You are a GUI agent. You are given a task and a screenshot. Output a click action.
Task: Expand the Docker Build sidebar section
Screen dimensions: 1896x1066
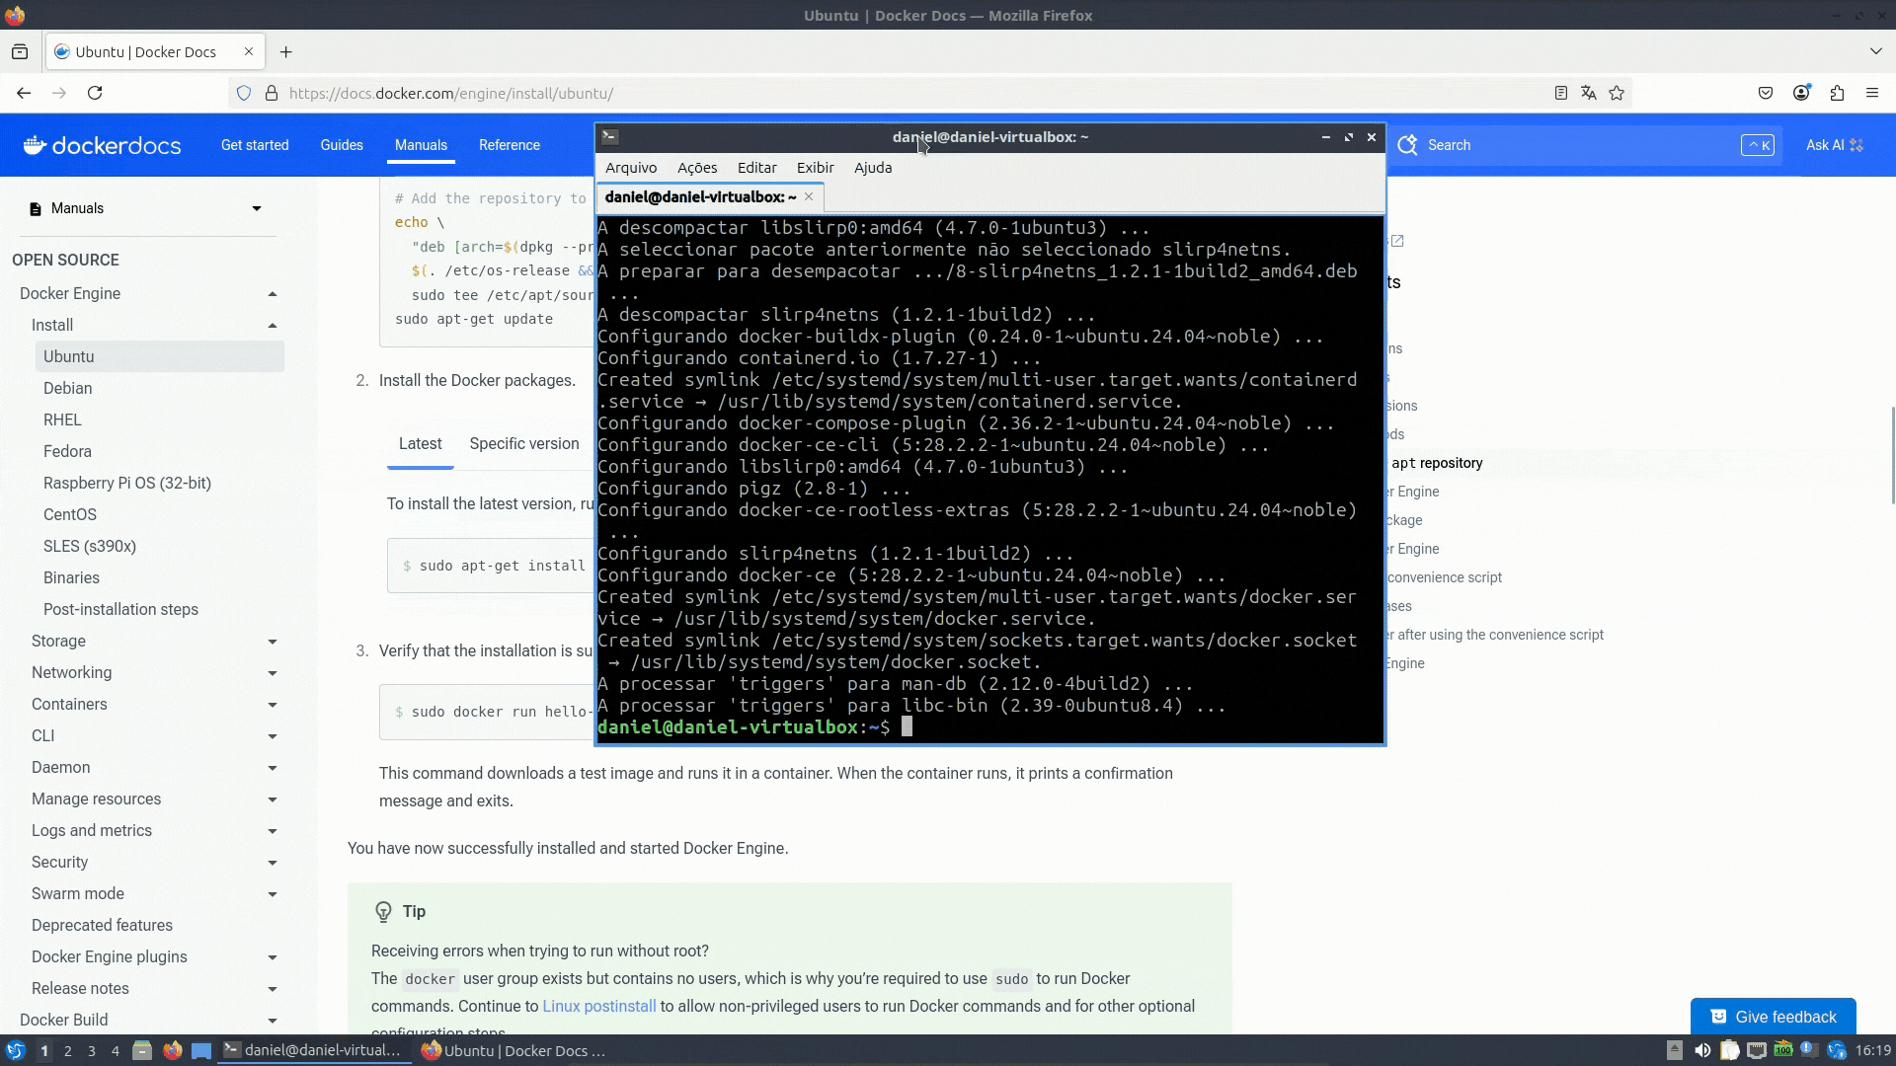(273, 1021)
